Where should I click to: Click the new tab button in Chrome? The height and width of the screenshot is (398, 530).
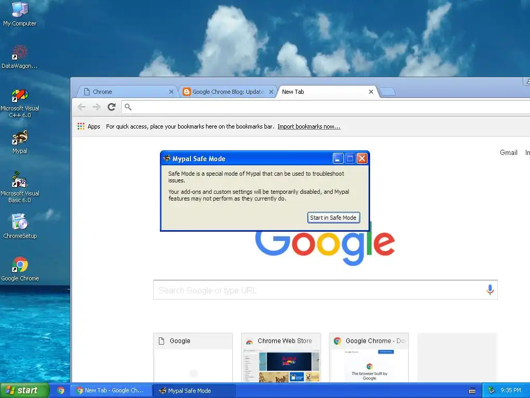point(387,92)
